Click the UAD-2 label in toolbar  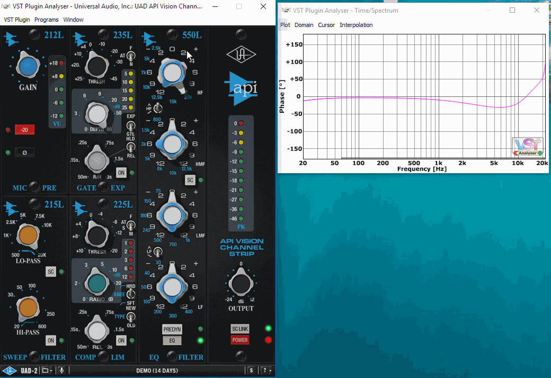click(x=29, y=371)
